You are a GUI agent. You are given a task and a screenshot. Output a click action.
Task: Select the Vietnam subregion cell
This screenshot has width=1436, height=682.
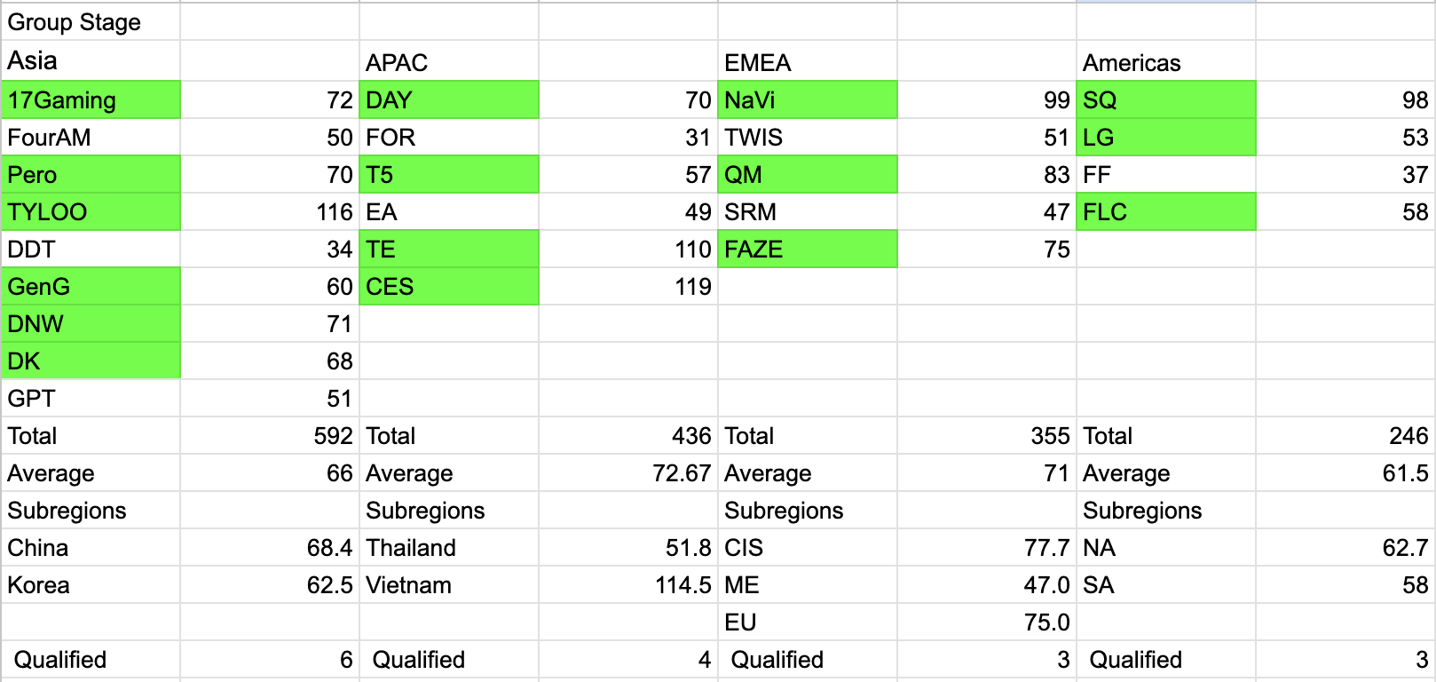448,585
